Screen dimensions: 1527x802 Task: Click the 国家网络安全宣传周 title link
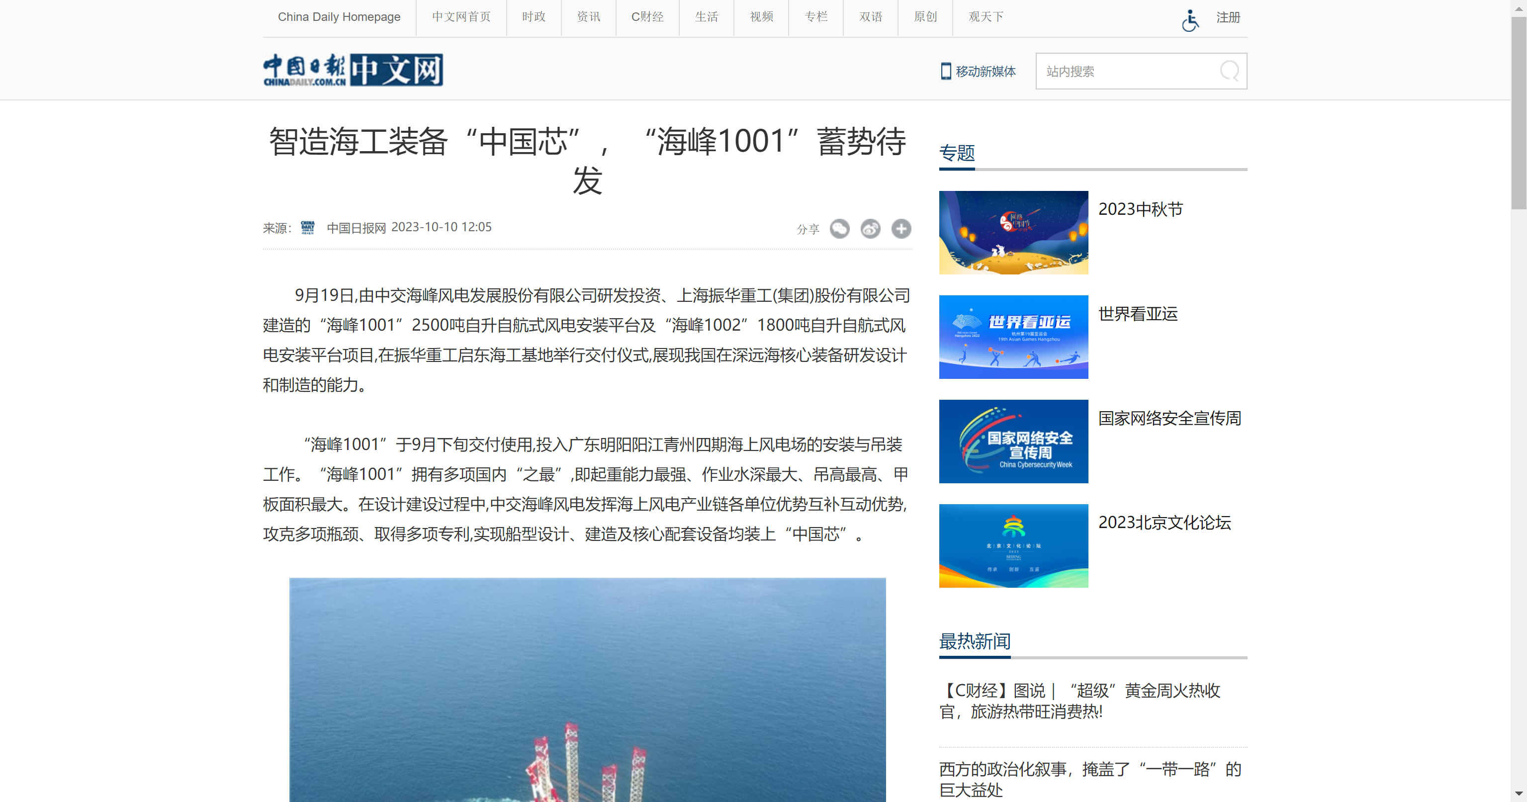pos(1169,418)
